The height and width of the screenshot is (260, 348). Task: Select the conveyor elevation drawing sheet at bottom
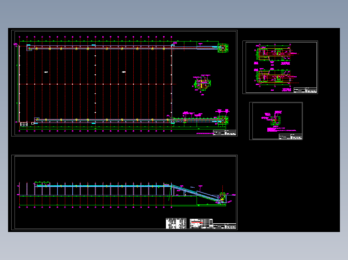pyautogui.click(x=124, y=192)
